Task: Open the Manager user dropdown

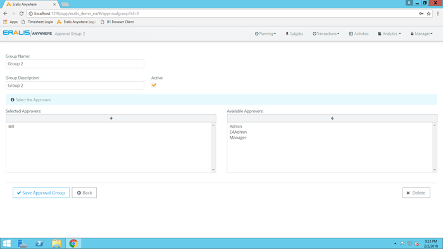Action: (x=421, y=34)
